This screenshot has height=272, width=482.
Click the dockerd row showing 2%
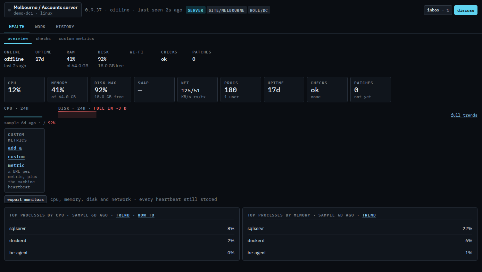pyautogui.click(x=122, y=241)
